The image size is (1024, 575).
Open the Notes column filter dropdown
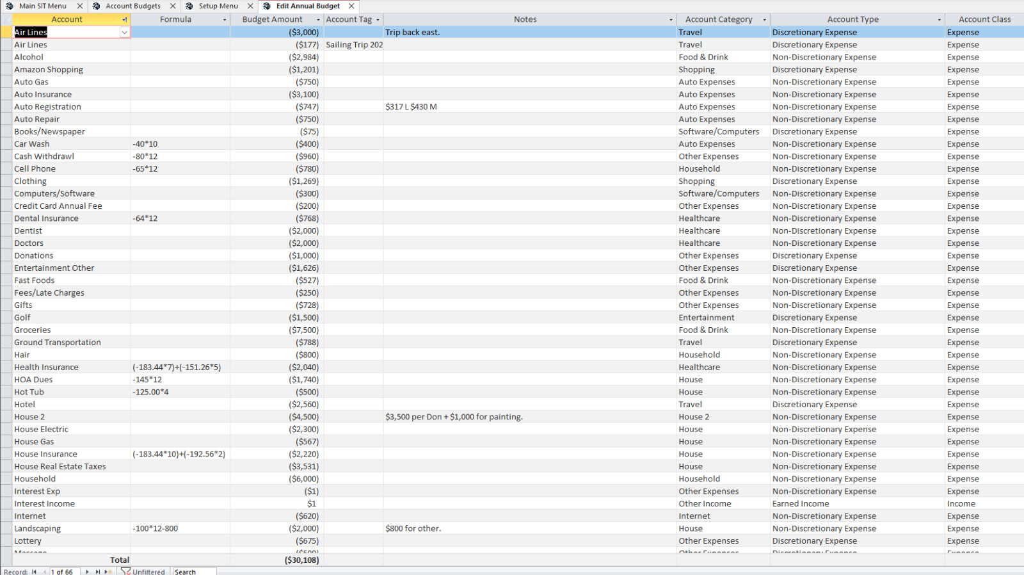coord(671,20)
